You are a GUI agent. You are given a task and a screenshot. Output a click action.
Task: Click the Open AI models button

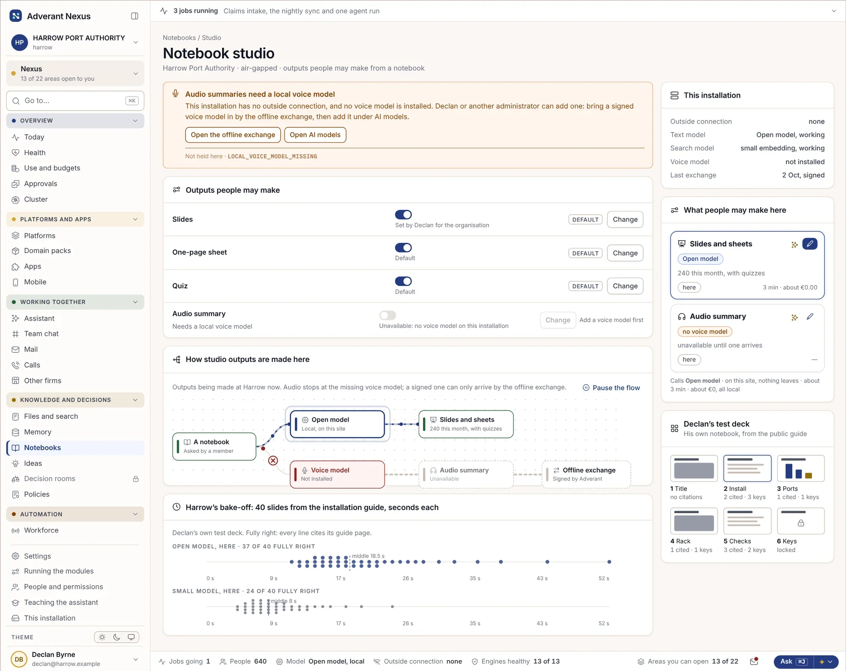[315, 135]
